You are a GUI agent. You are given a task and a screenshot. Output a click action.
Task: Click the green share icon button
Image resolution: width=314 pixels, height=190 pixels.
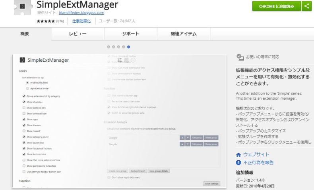point(306,6)
